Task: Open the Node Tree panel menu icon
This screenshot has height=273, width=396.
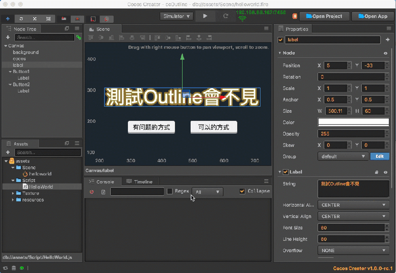Action: [77, 28]
